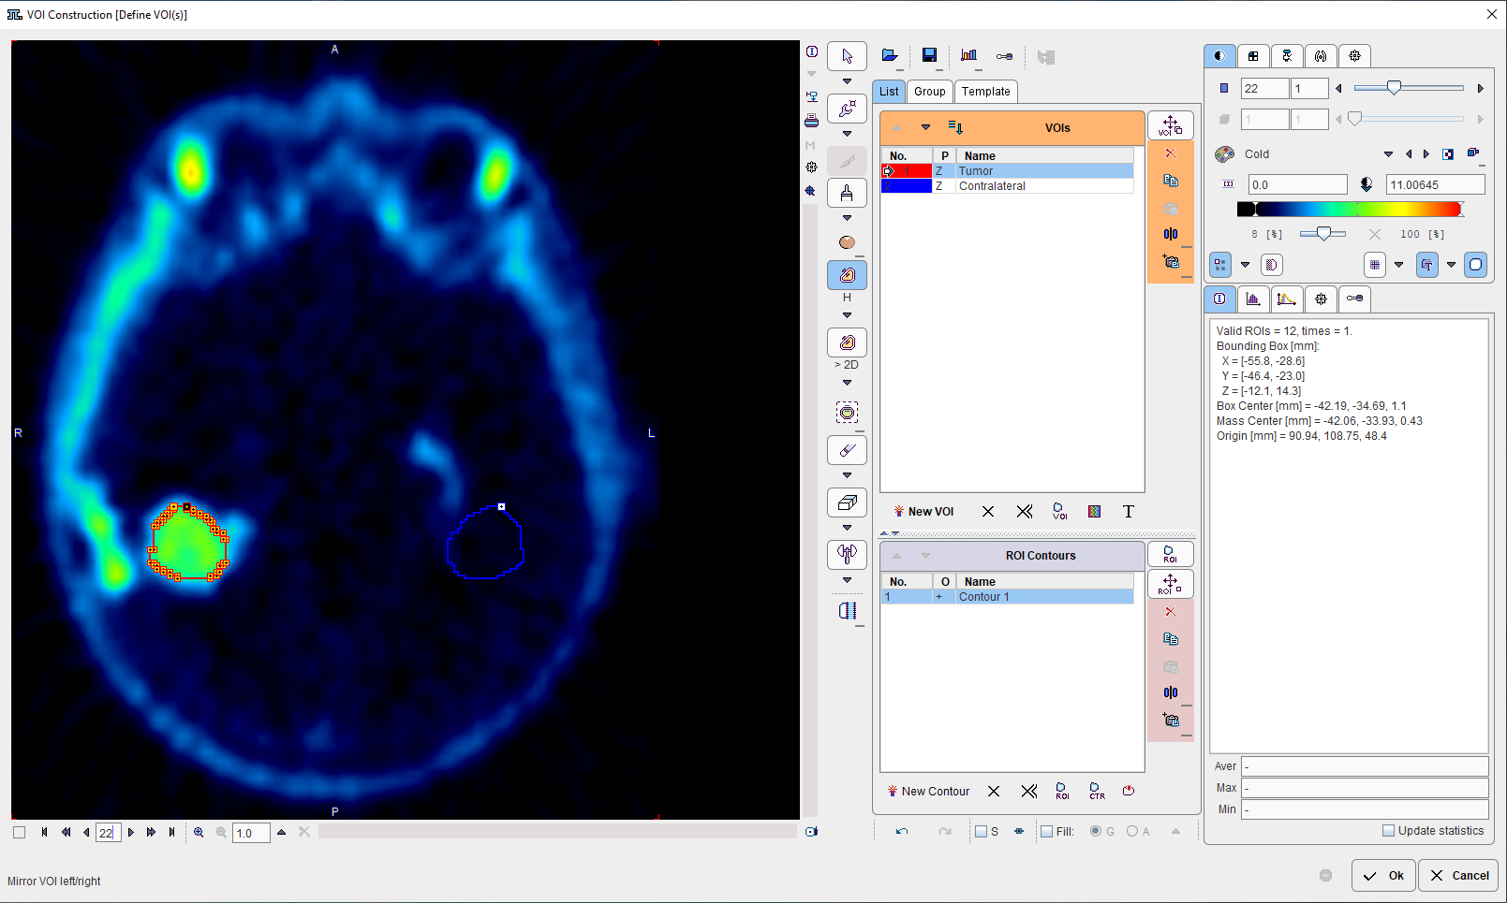
Task: Confirm with the Ok button
Action: (x=1383, y=876)
